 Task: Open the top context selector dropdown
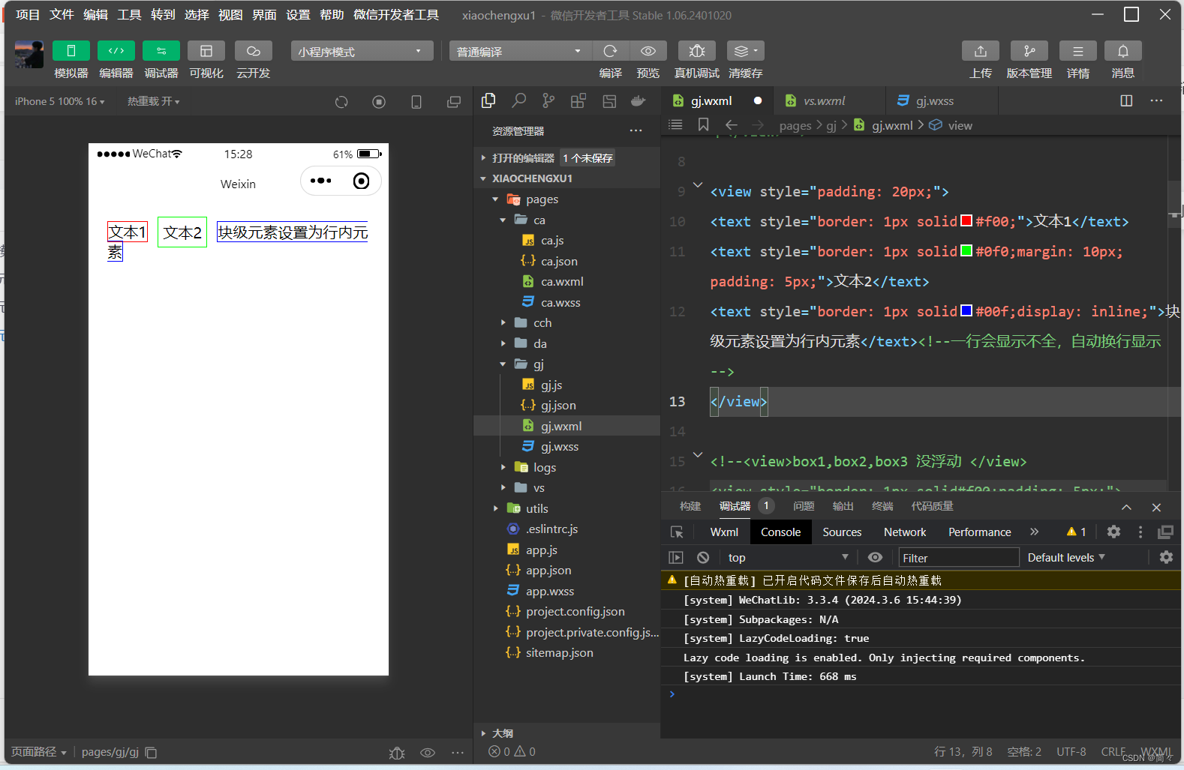click(x=788, y=557)
